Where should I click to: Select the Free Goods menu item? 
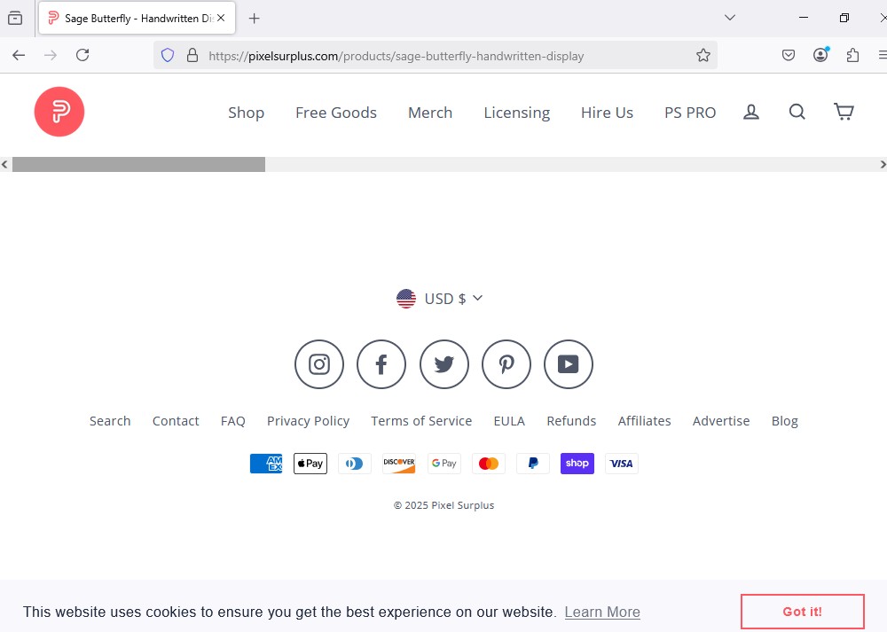(336, 113)
